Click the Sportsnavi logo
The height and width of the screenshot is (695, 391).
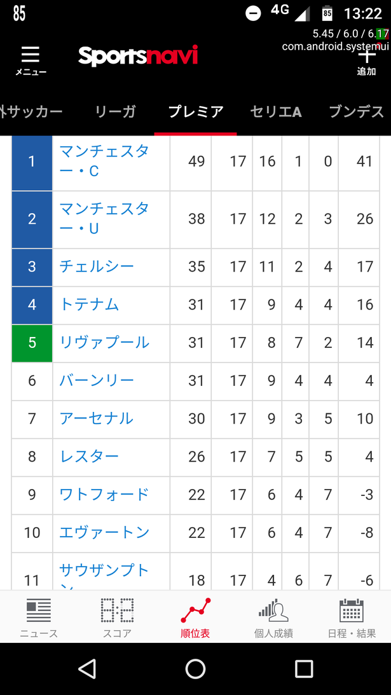[138, 56]
